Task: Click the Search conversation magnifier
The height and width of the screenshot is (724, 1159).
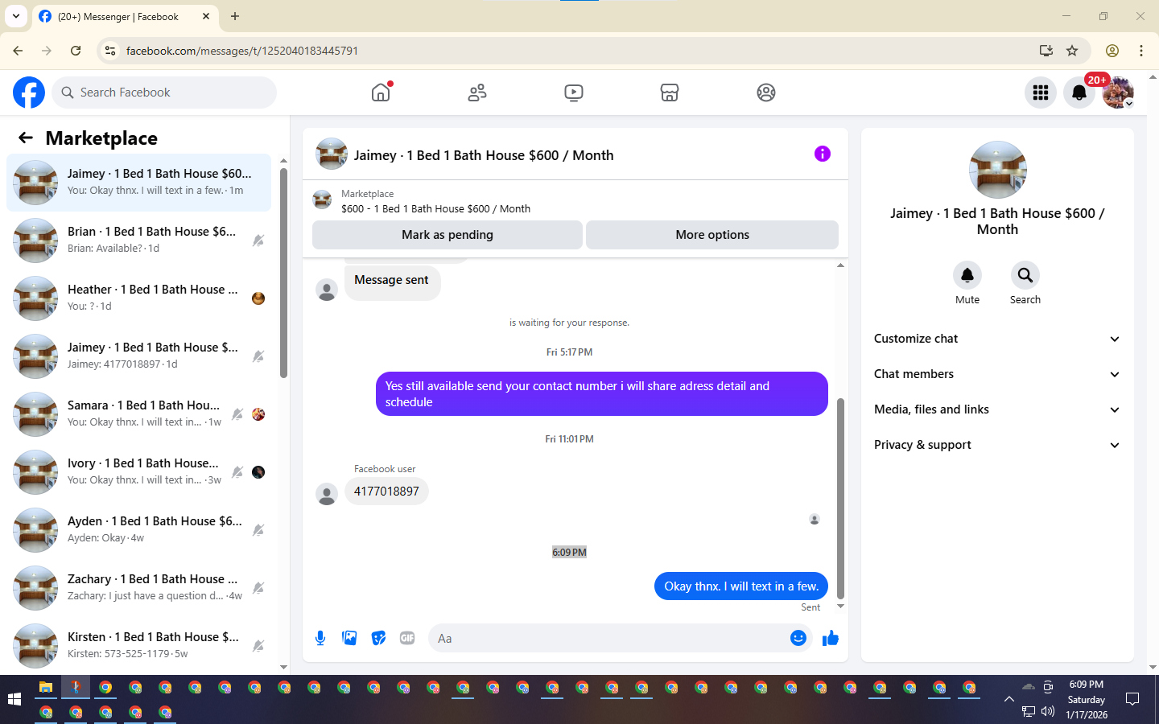Action: (1025, 275)
